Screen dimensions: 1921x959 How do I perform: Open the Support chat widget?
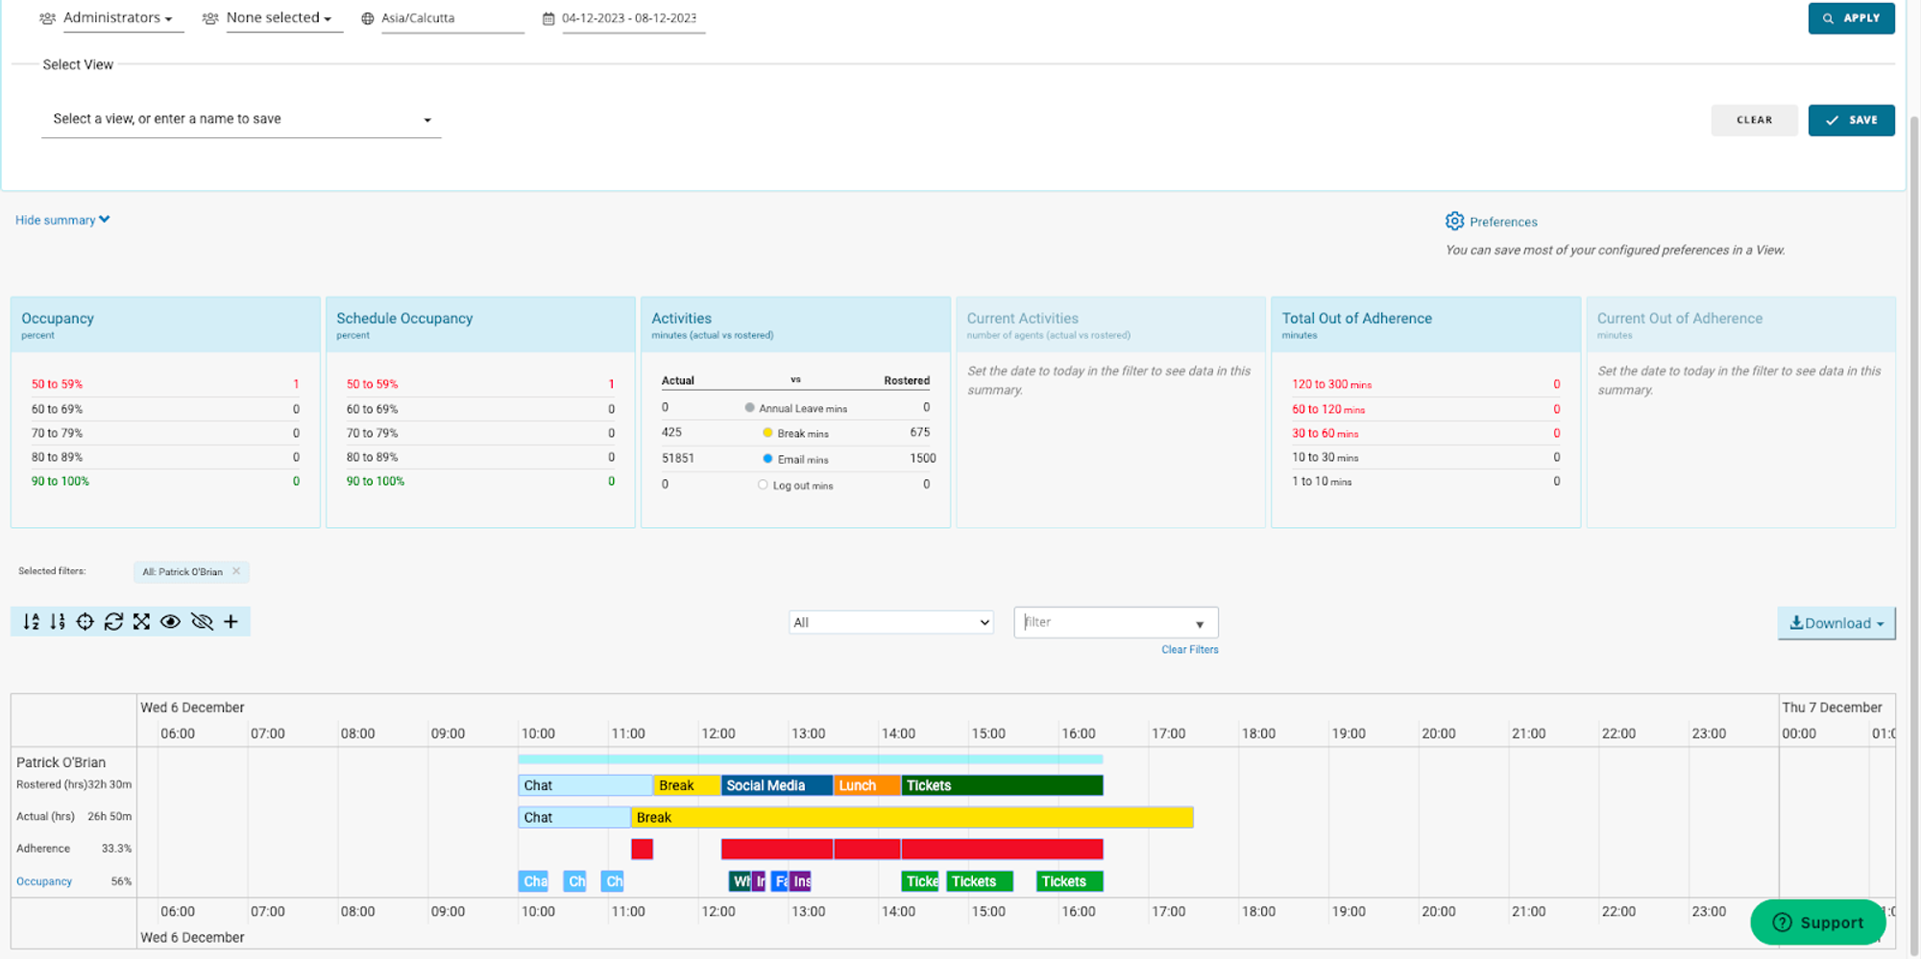[1817, 923]
